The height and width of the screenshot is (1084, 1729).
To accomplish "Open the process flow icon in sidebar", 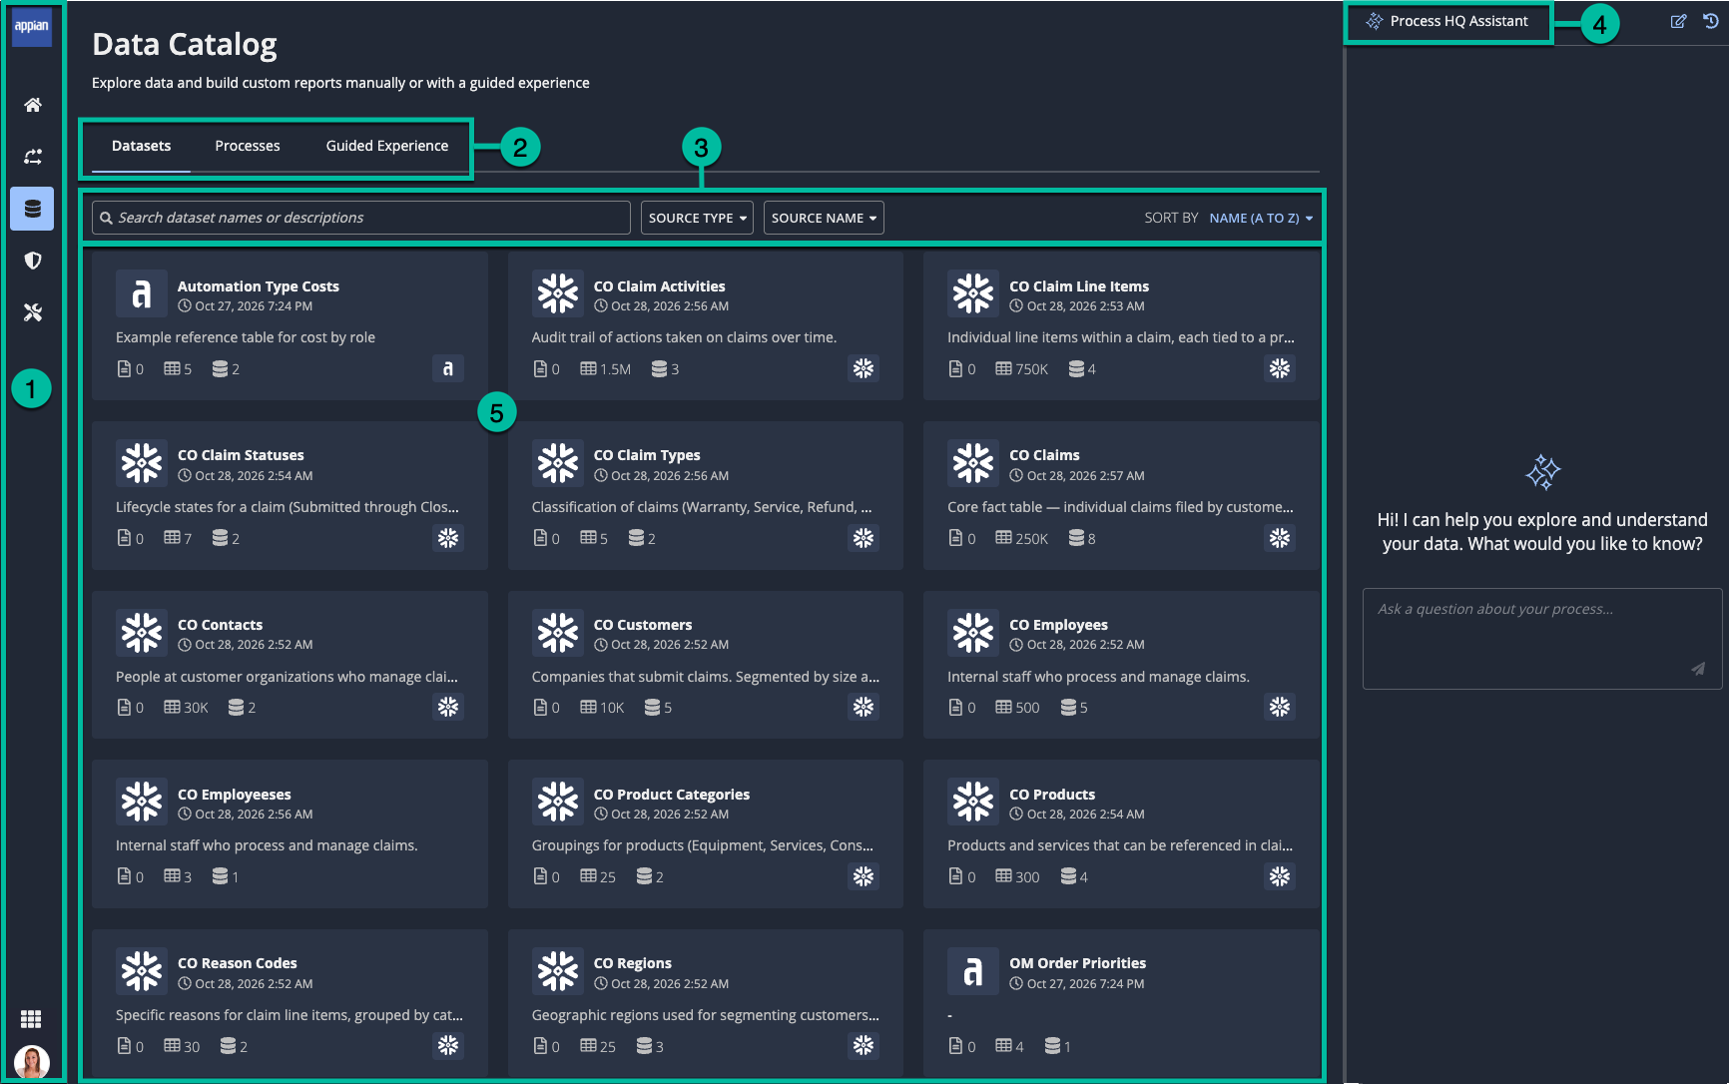I will coord(33,157).
